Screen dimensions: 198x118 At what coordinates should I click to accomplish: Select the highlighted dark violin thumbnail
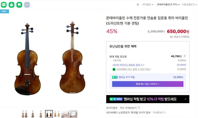(49, 114)
